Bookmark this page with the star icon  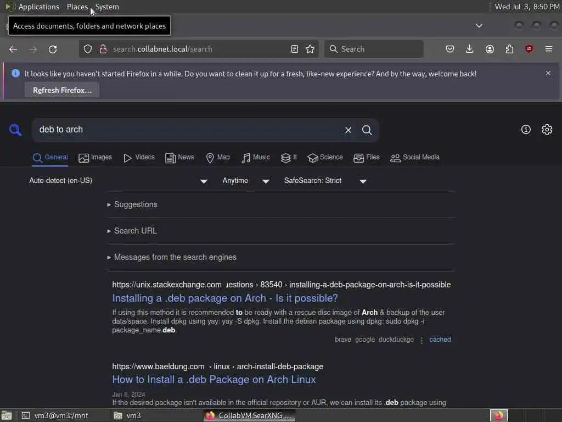click(310, 49)
